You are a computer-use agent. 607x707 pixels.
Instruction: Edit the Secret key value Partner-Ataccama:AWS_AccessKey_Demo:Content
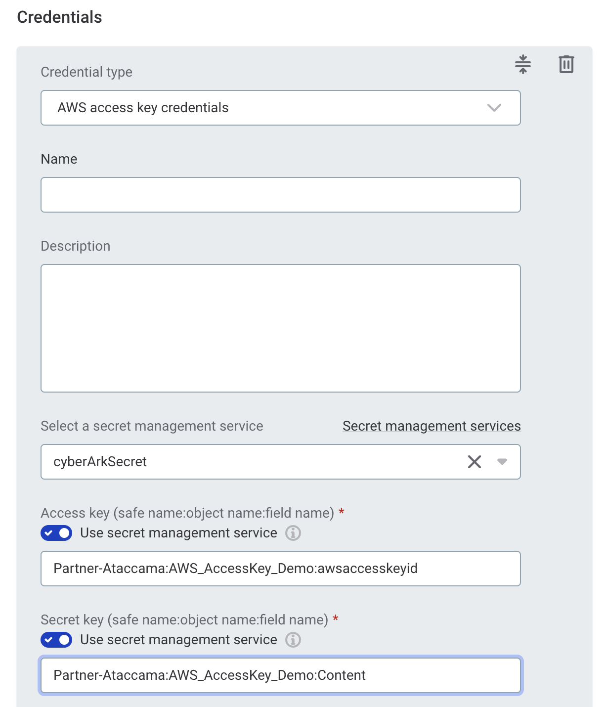(280, 675)
